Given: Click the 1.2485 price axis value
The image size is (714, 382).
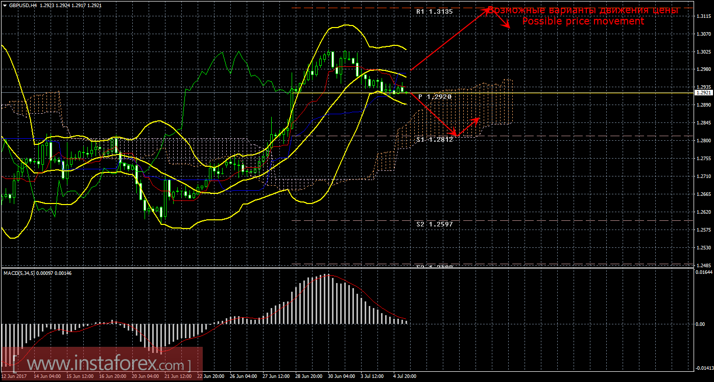Looking at the screenshot, I should click(704, 265).
